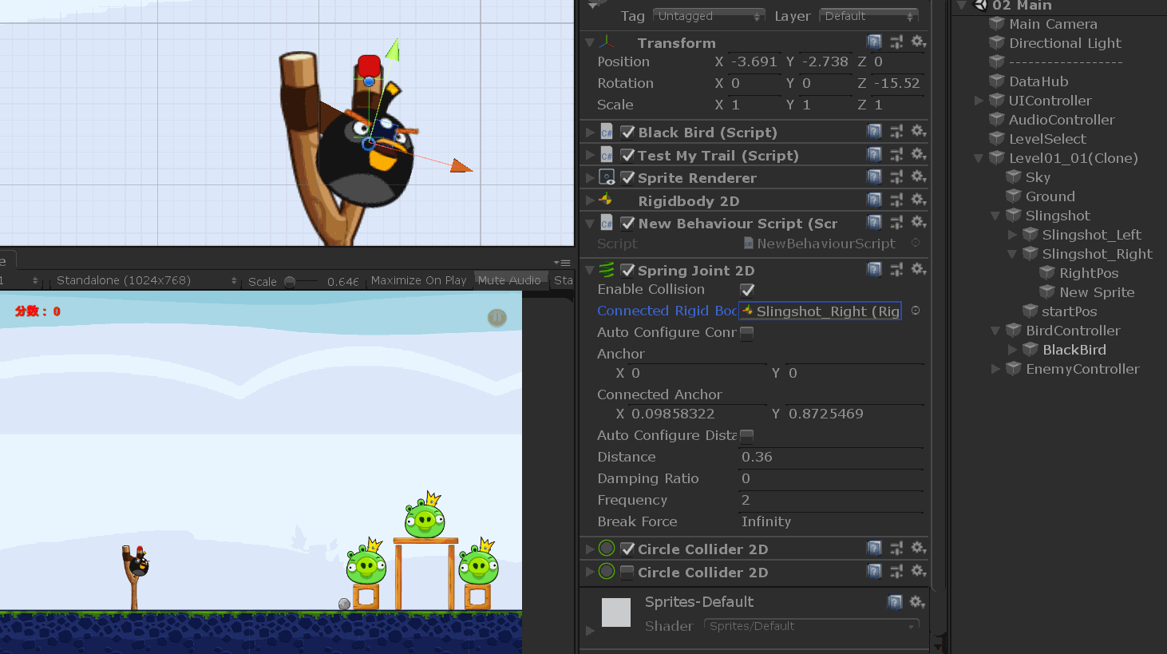This screenshot has height=654, width=1167.
Task: Open Rigidbody 2D preset icon
Action: click(x=896, y=200)
